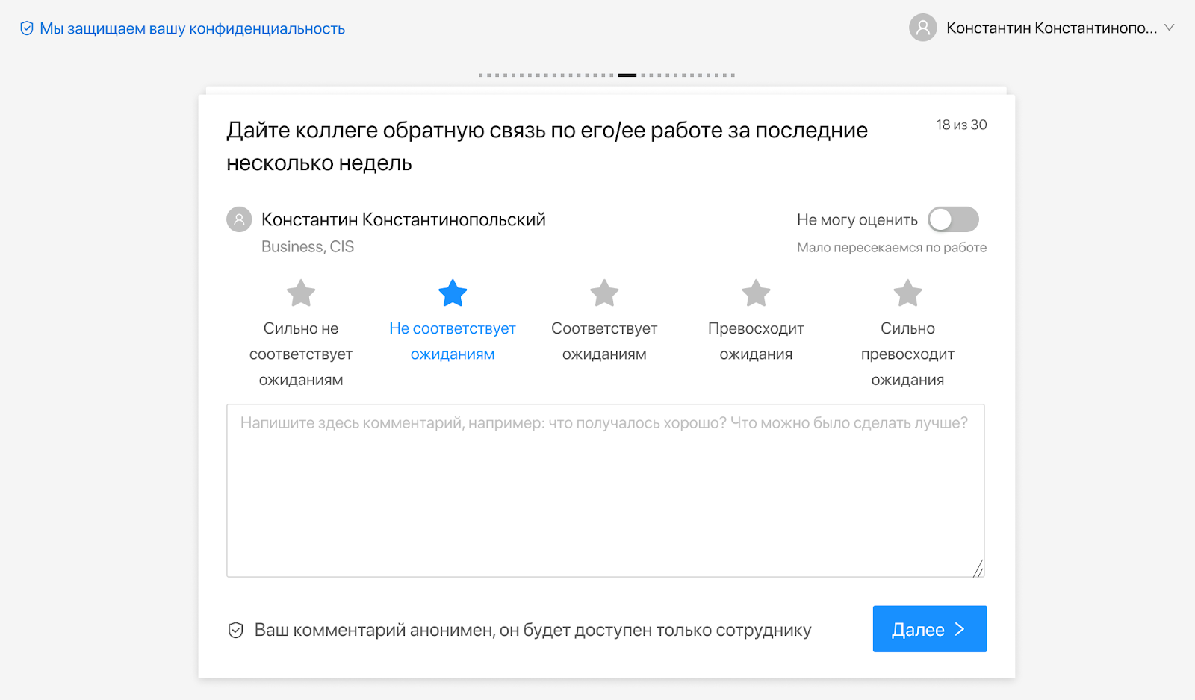The width and height of the screenshot is (1195, 700).
Task: Click the 'Далее' button
Action: (930, 629)
